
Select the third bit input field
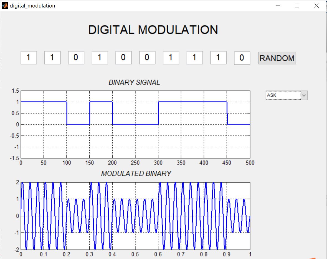tap(76, 58)
